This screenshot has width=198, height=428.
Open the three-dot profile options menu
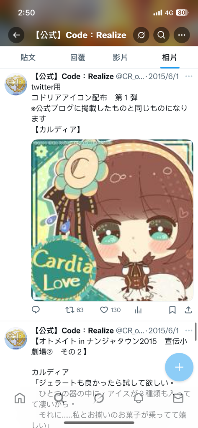182,35
